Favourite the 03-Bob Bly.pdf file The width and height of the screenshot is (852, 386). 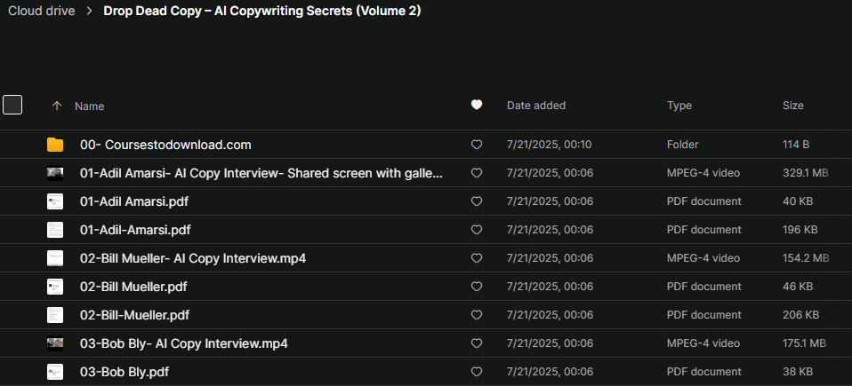point(477,372)
